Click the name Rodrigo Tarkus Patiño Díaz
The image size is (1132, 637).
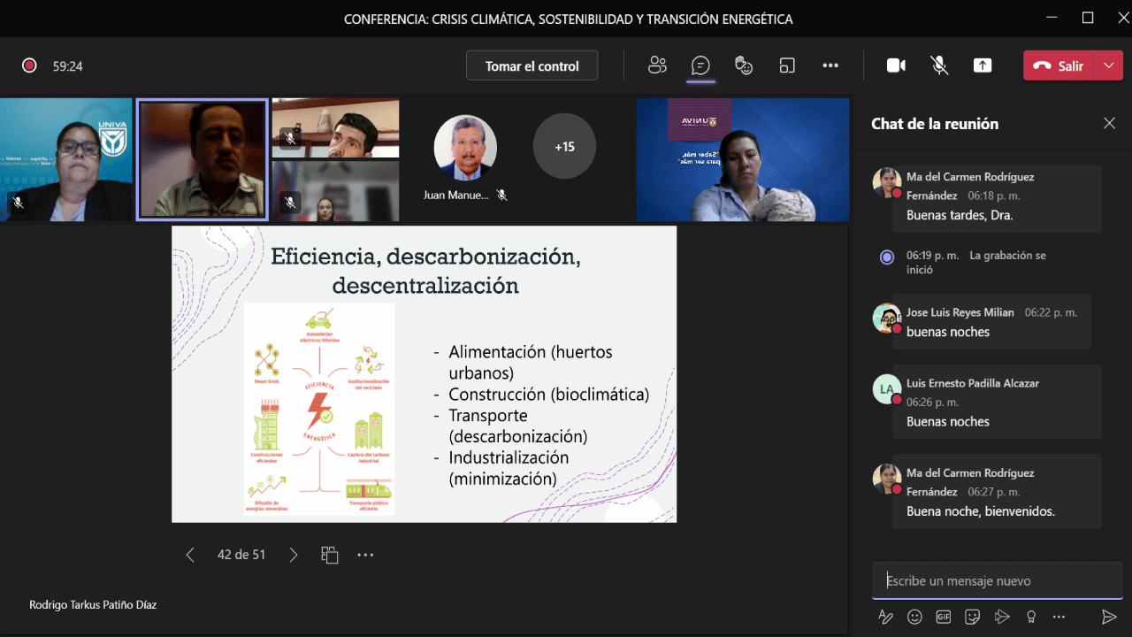(x=93, y=605)
